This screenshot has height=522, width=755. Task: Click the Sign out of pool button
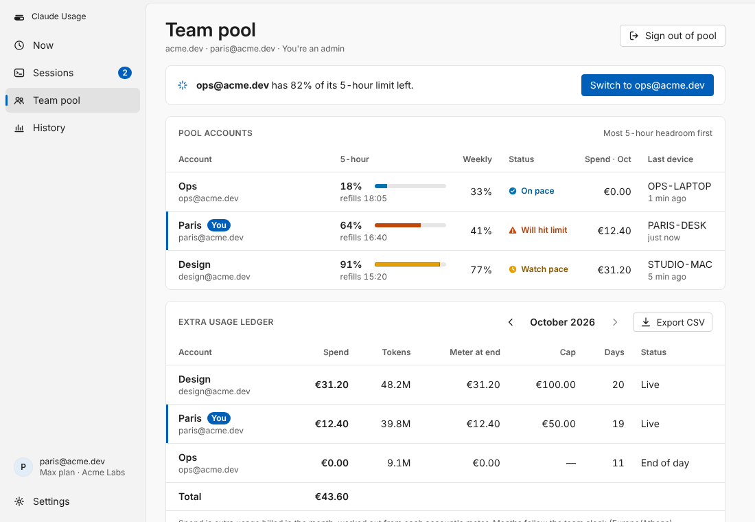(672, 36)
